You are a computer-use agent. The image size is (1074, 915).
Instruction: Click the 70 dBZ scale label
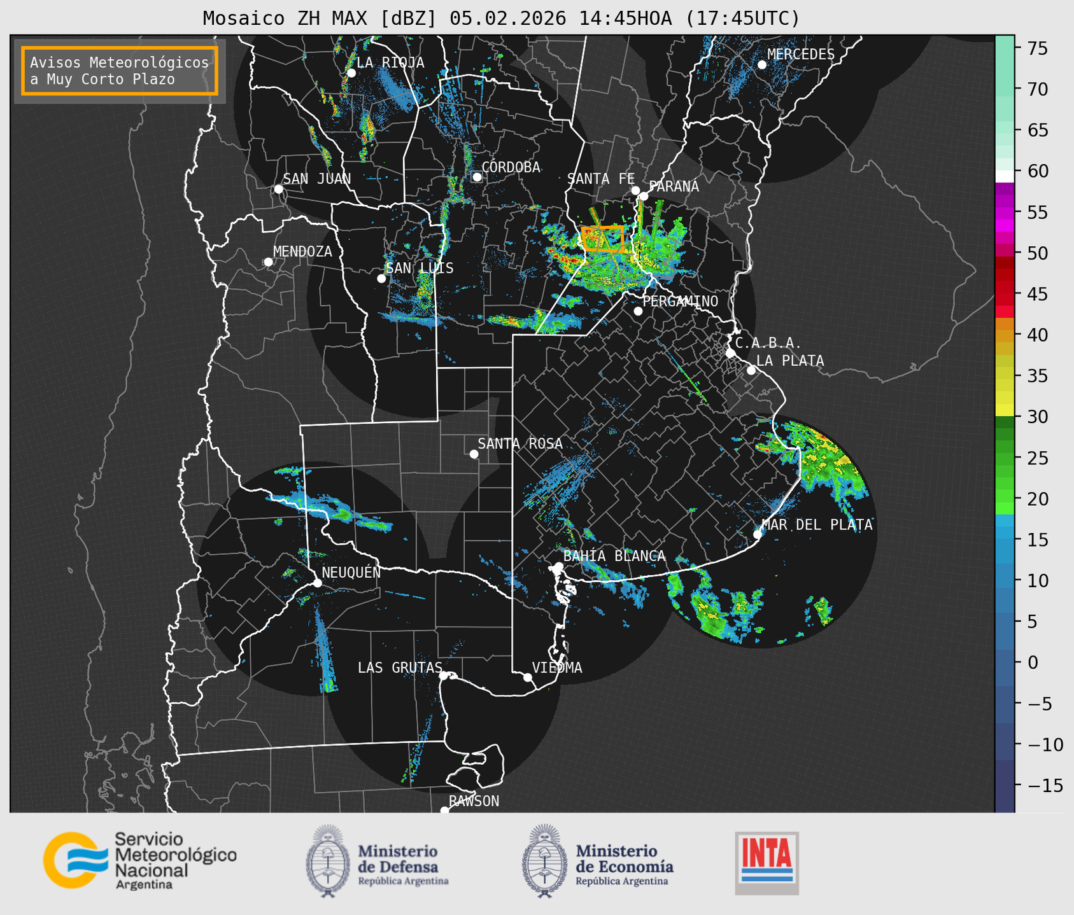(1037, 89)
